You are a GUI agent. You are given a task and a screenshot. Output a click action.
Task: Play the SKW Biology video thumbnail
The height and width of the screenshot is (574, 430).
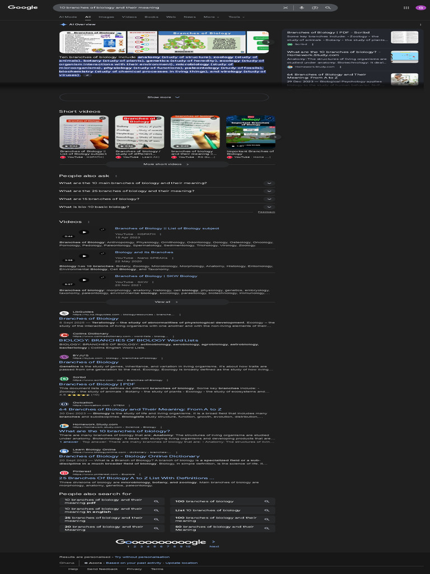[84, 280]
